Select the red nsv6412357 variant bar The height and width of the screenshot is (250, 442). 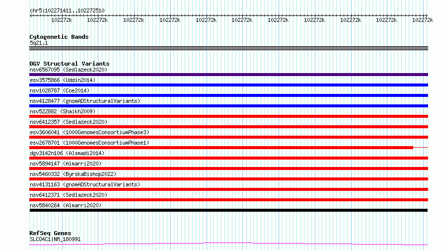click(x=228, y=127)
